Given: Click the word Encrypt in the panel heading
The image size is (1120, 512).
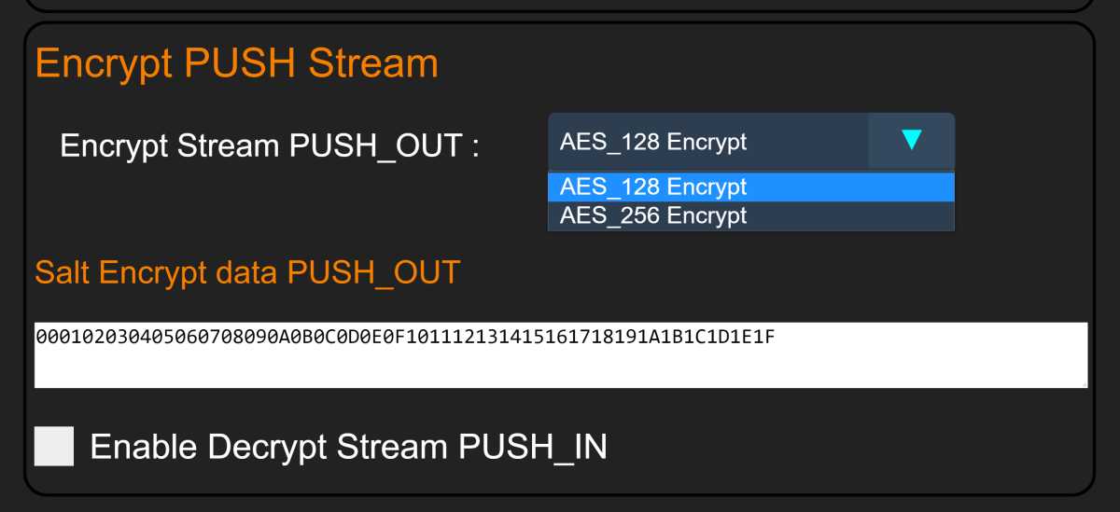Looking at the screenshot, I should [104, 63].
